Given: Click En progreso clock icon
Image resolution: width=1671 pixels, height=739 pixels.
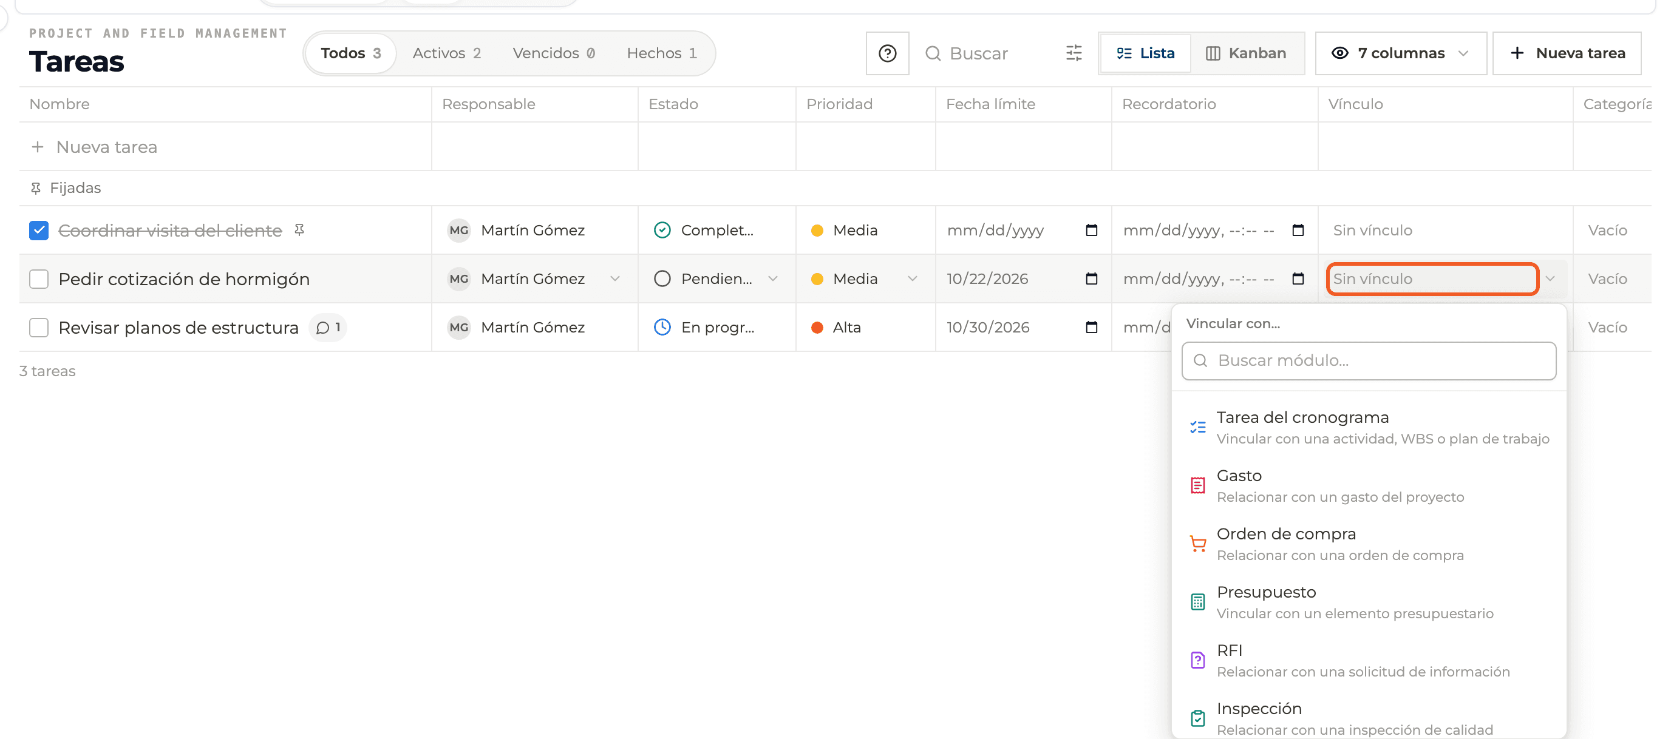Looking at the screenshot, I should click(662, 328).
